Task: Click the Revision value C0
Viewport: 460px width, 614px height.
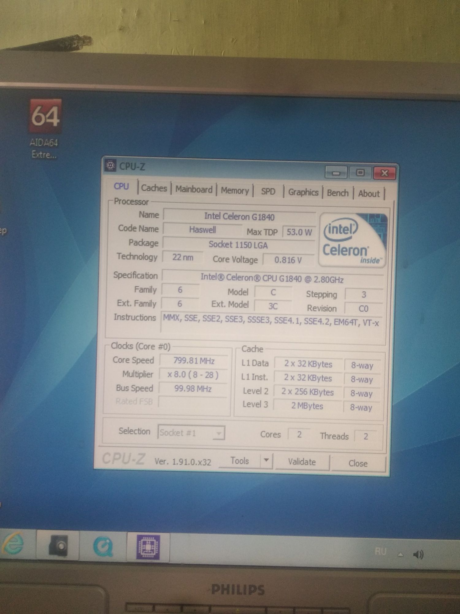Action: pos(363,308)
